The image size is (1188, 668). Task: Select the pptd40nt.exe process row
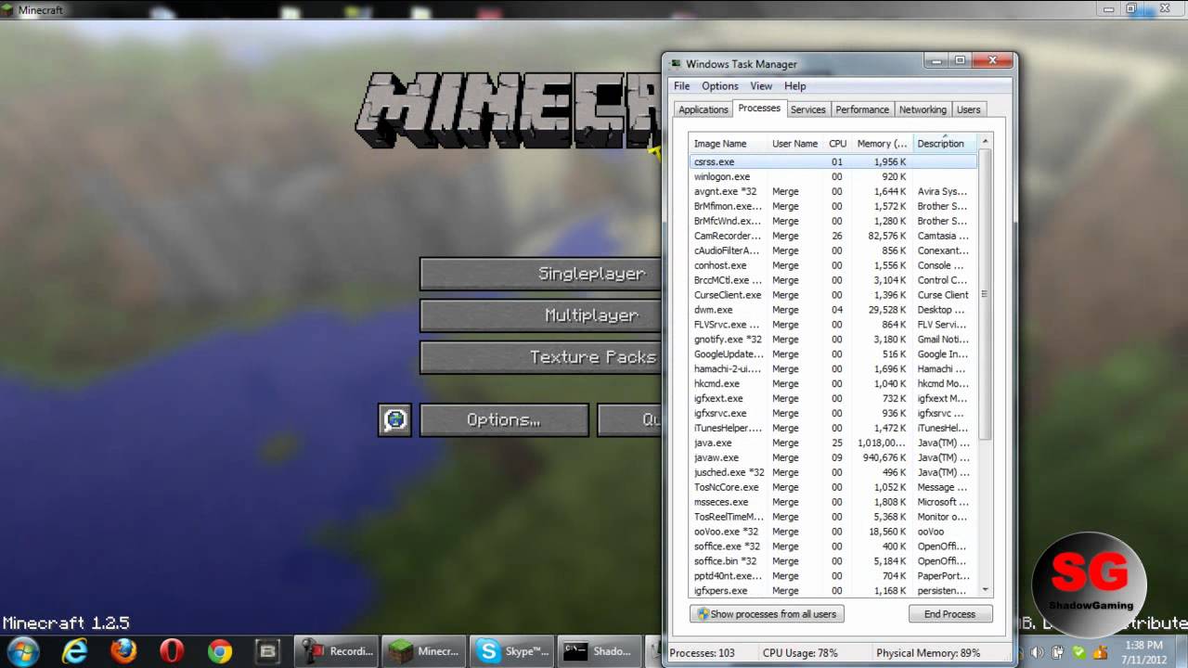[x=833, y=576]
